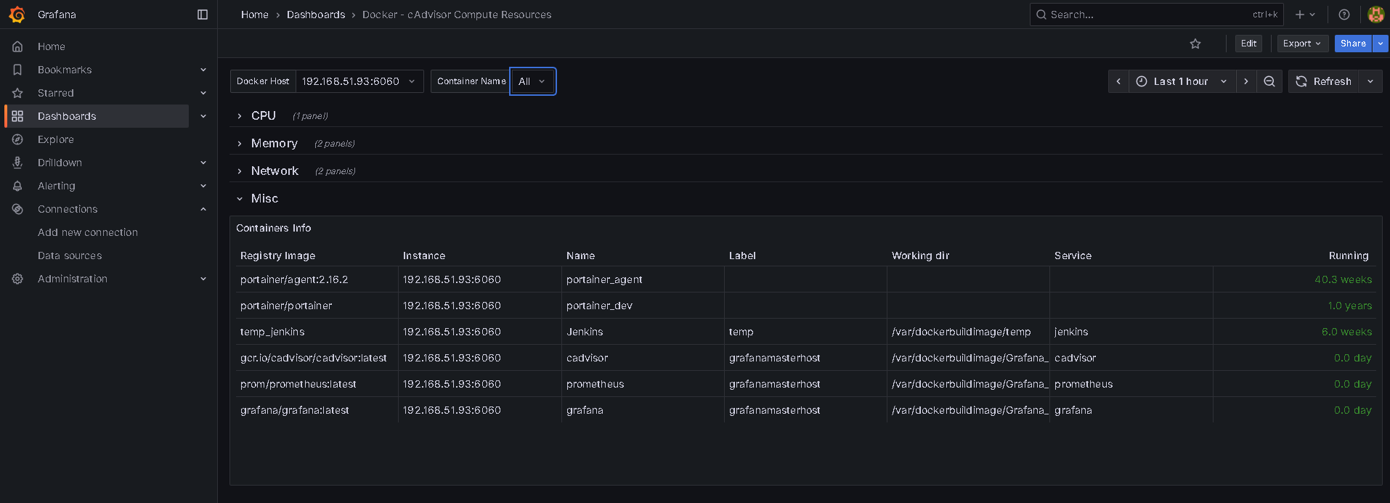The height and width of the screenshot is (503, 1390).
Task: Zoom out time range magnifier icon
Action: click(1269, 81)
